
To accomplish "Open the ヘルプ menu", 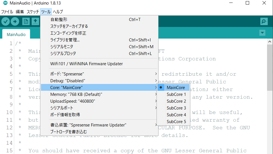I will pyautogui.click(x=58, y=12).
